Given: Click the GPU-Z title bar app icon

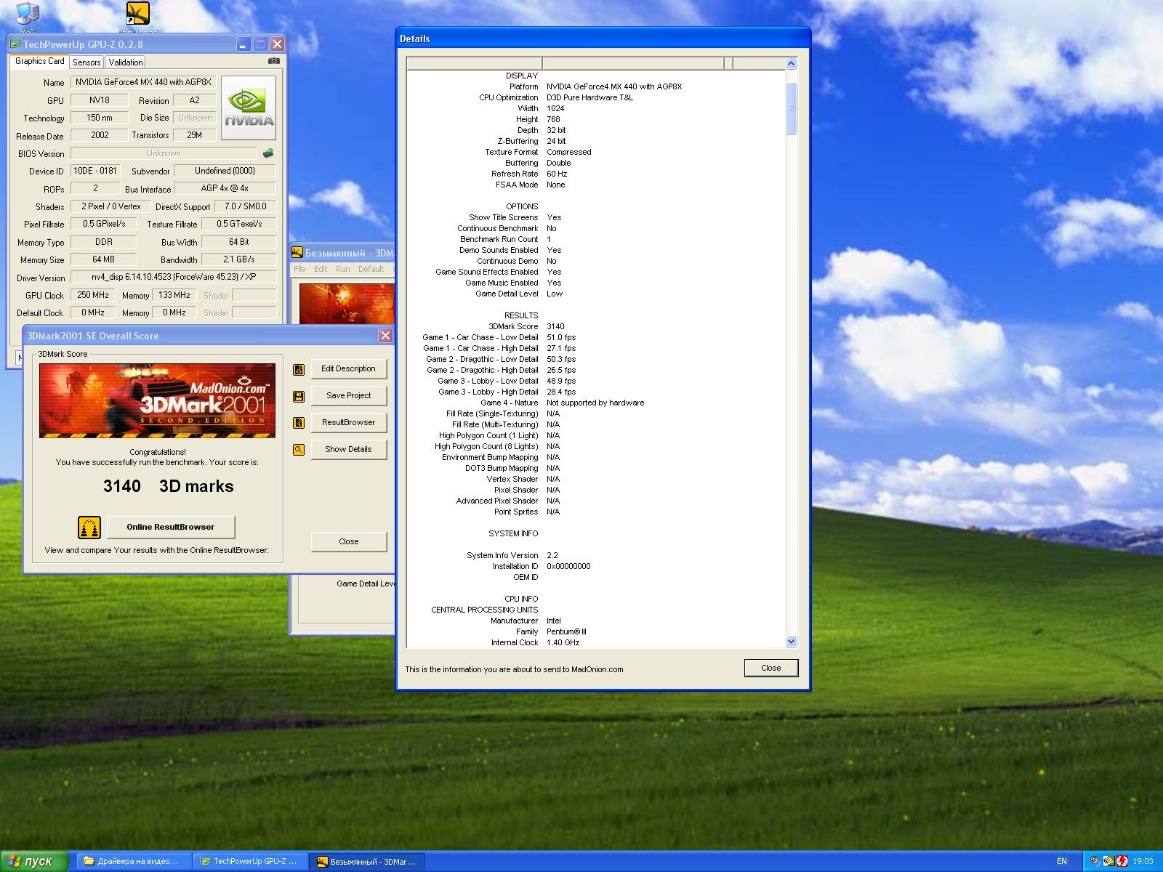Looking at the screenshot, I should [x=15, y=44].
